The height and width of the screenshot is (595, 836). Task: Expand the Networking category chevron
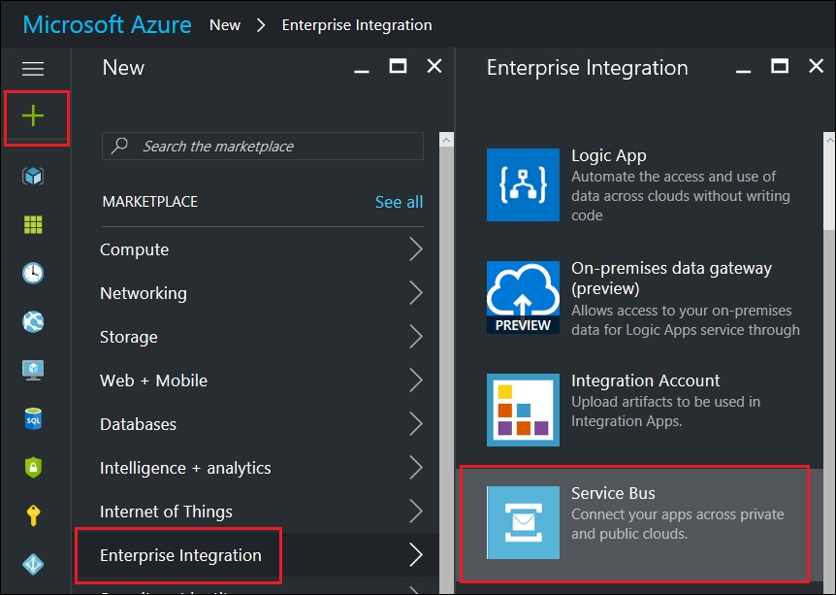point(416,293)
